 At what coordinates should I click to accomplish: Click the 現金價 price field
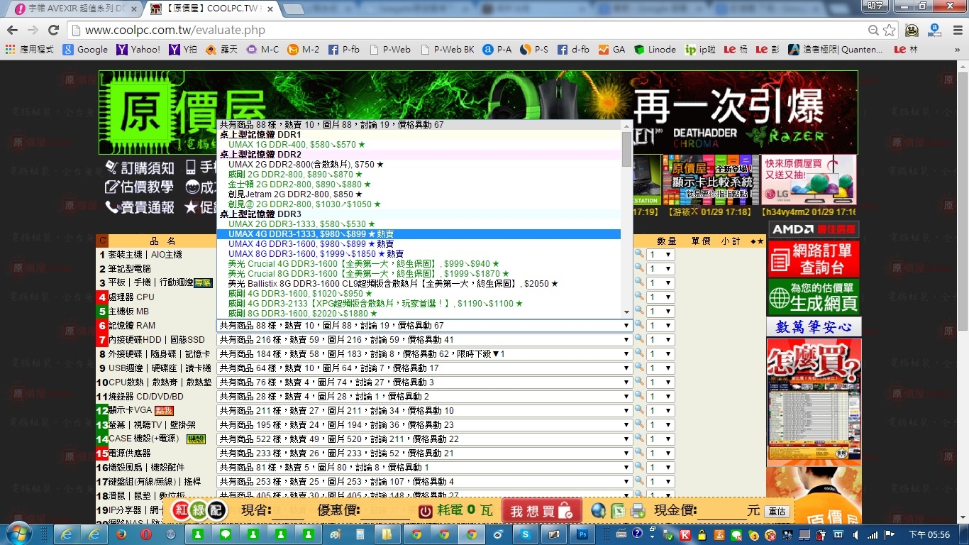(721, 511)
